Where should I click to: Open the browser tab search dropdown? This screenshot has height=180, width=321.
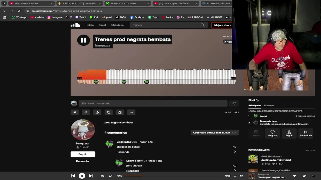pos(4,3)
